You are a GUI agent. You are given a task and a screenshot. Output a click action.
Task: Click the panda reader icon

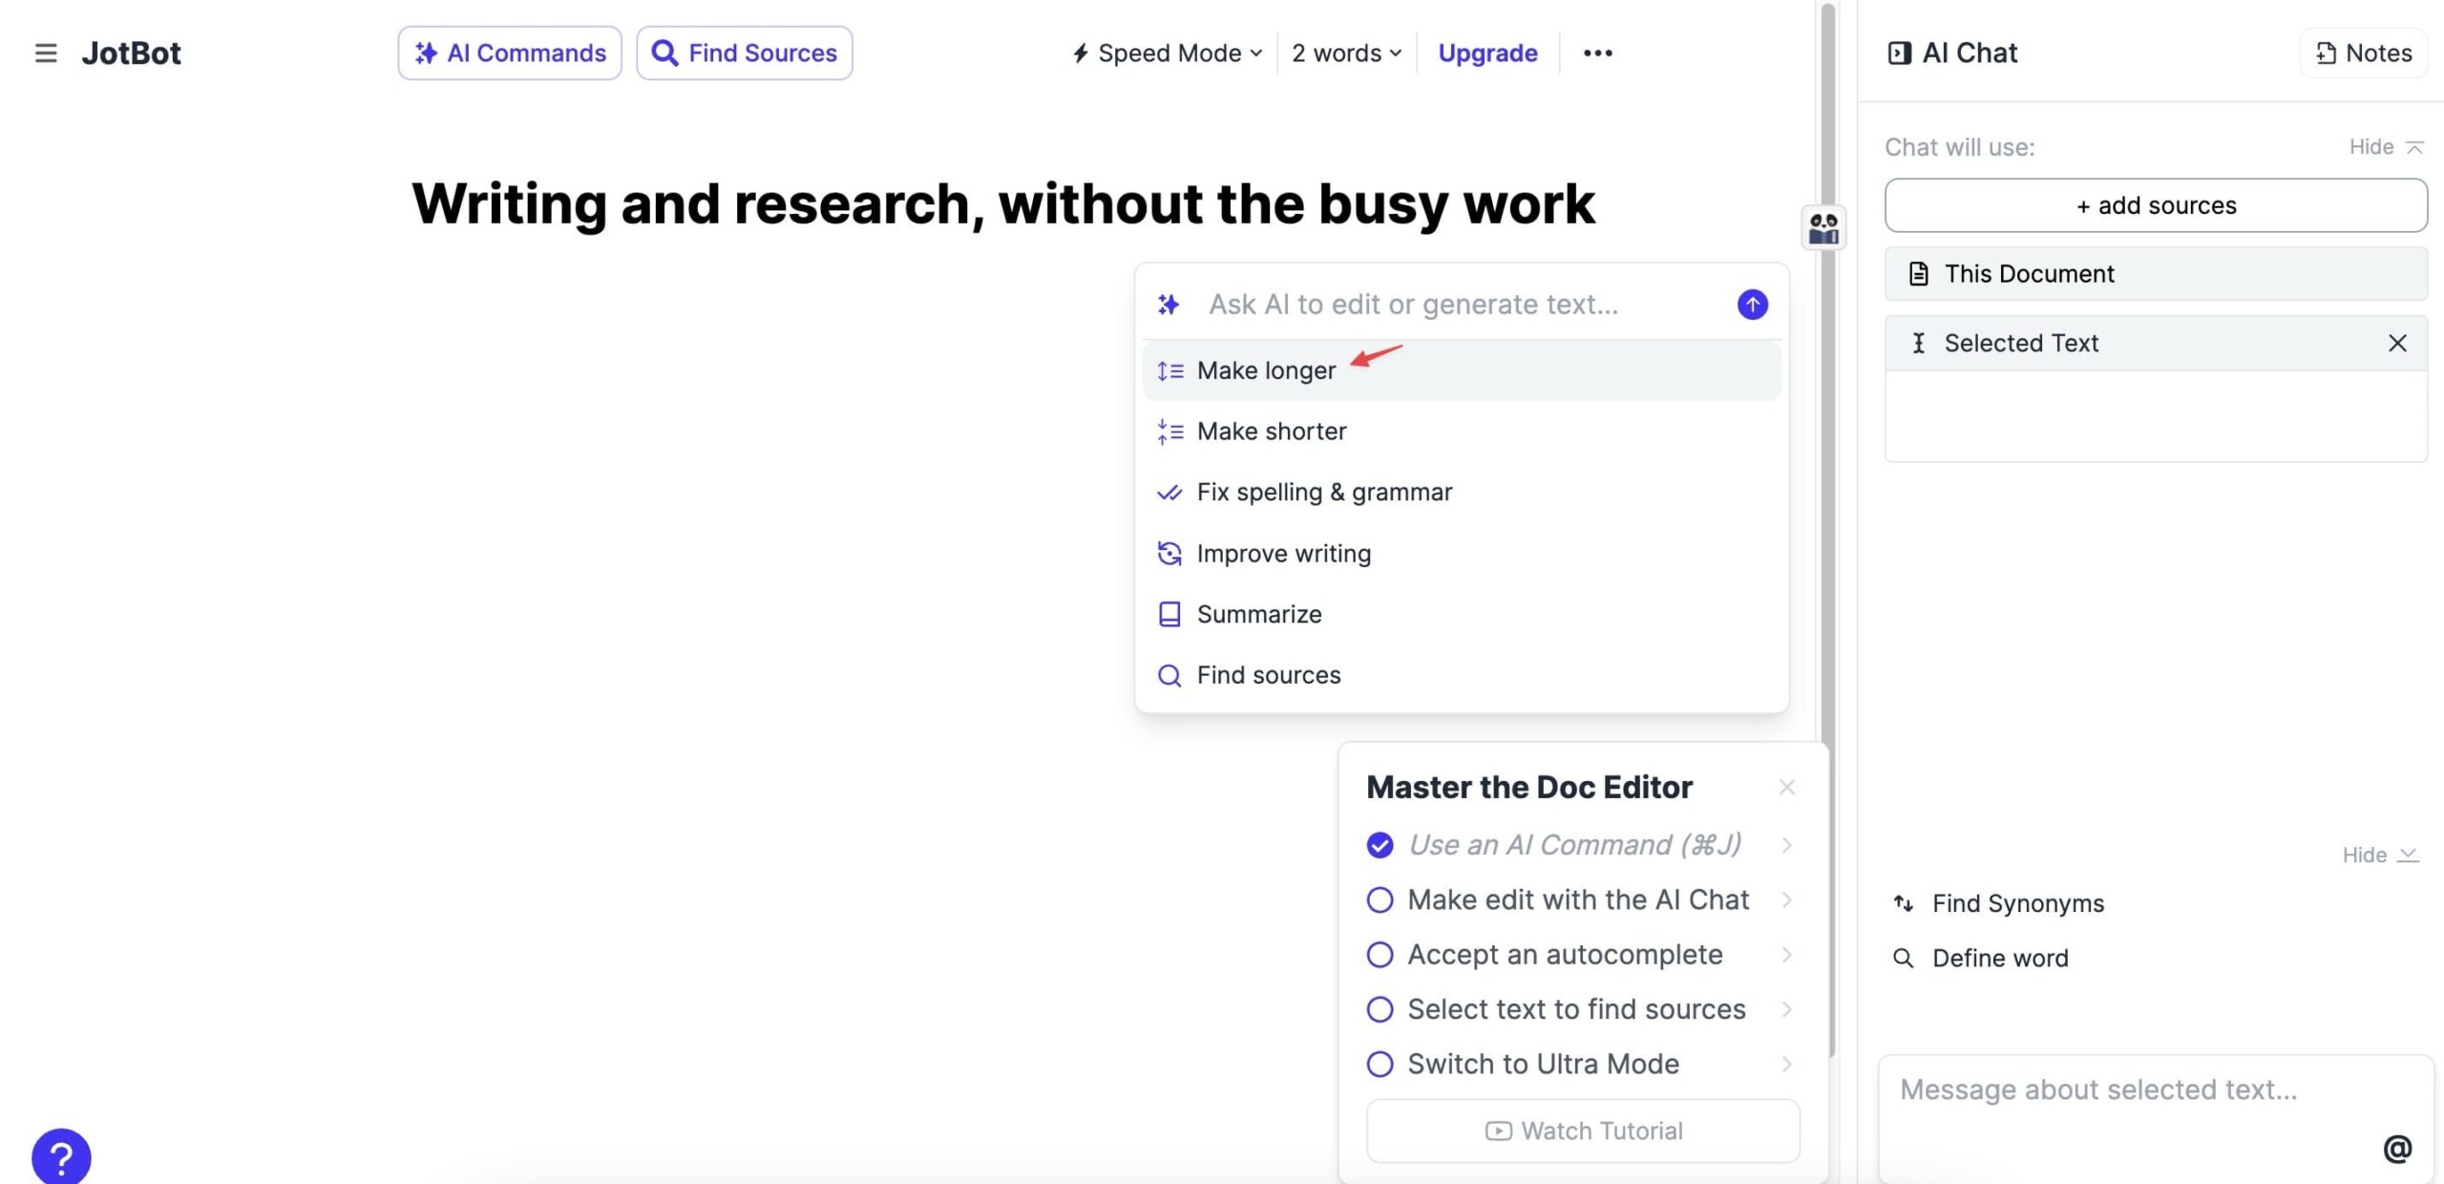[x=1823, y=228]
